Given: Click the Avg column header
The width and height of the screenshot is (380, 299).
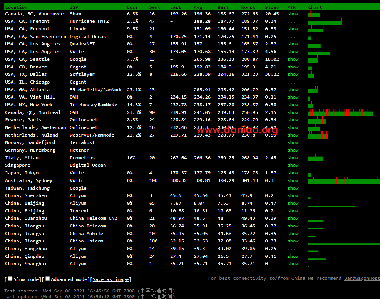Looking at the screenshot, I should pyautogui.click(x=198, y=7).
